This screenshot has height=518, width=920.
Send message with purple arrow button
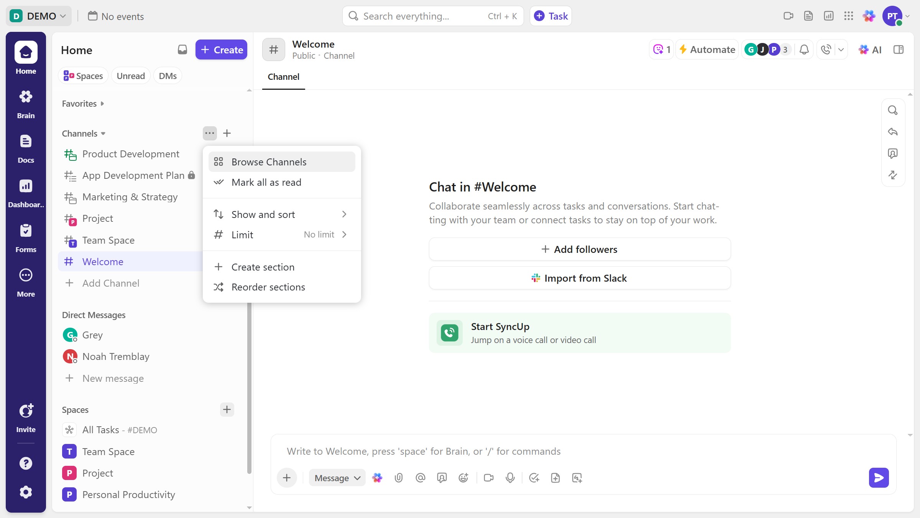(x=879, y=478)
